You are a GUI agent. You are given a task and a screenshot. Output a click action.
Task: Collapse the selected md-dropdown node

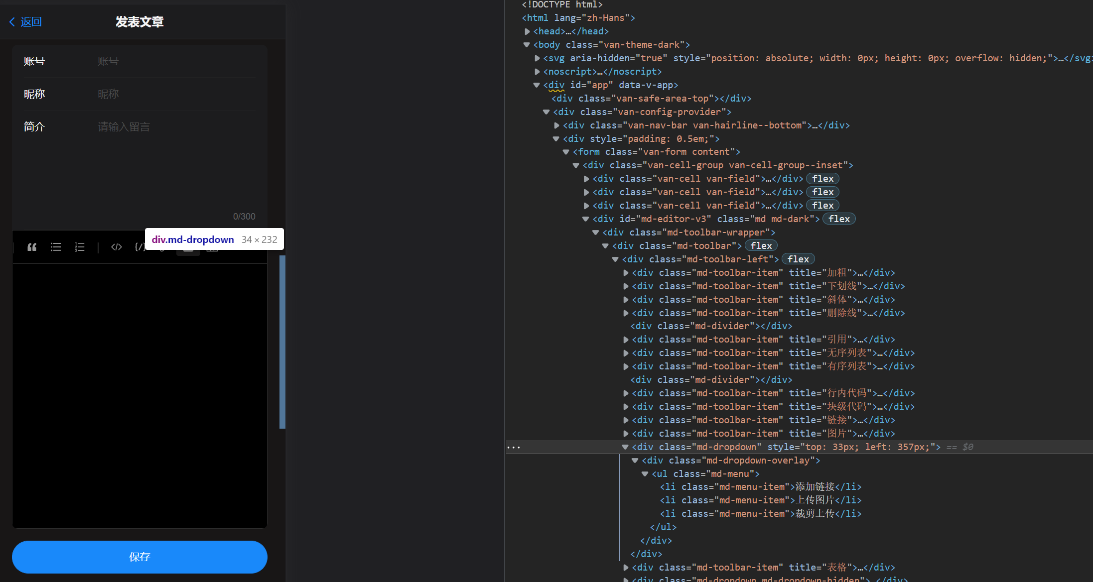(625, 447)
